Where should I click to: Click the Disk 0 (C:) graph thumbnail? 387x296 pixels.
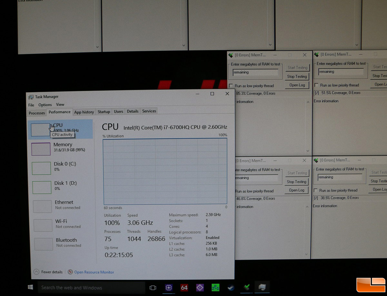click(41, 168)
